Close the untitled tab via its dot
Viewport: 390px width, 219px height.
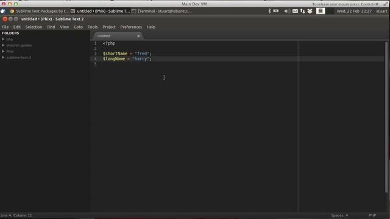click(x=138, y=36)
